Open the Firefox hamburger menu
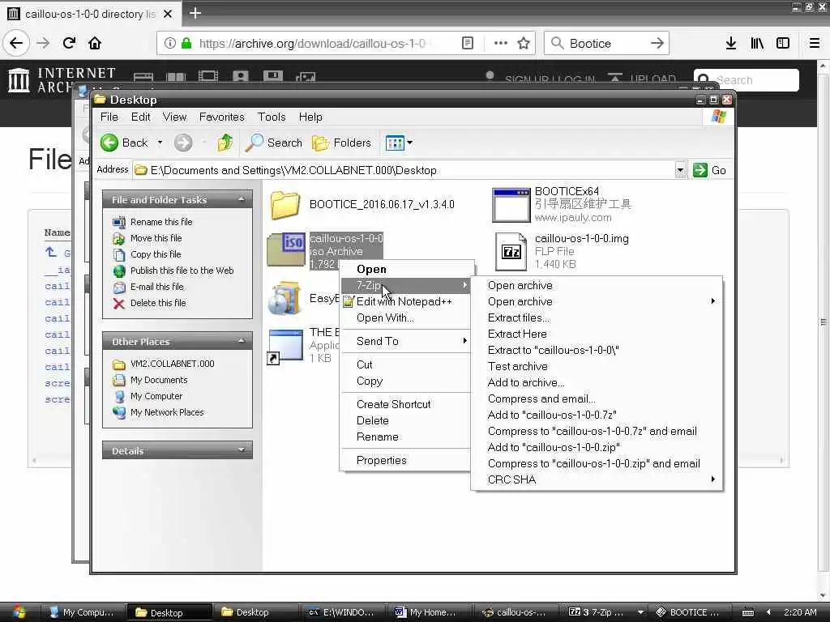 click(815, 44)
